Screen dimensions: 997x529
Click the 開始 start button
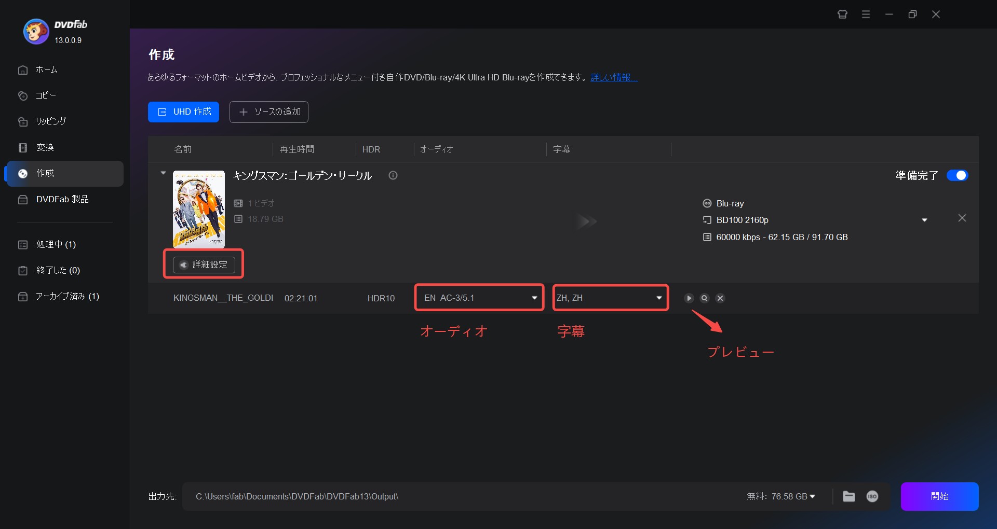pyautogui.click(x=939, y=496)
